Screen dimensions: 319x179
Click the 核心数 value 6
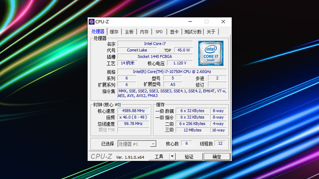pos(187,143)
